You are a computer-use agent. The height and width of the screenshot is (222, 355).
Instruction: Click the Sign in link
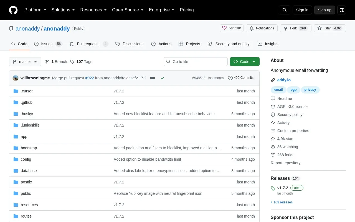point(302,10)
